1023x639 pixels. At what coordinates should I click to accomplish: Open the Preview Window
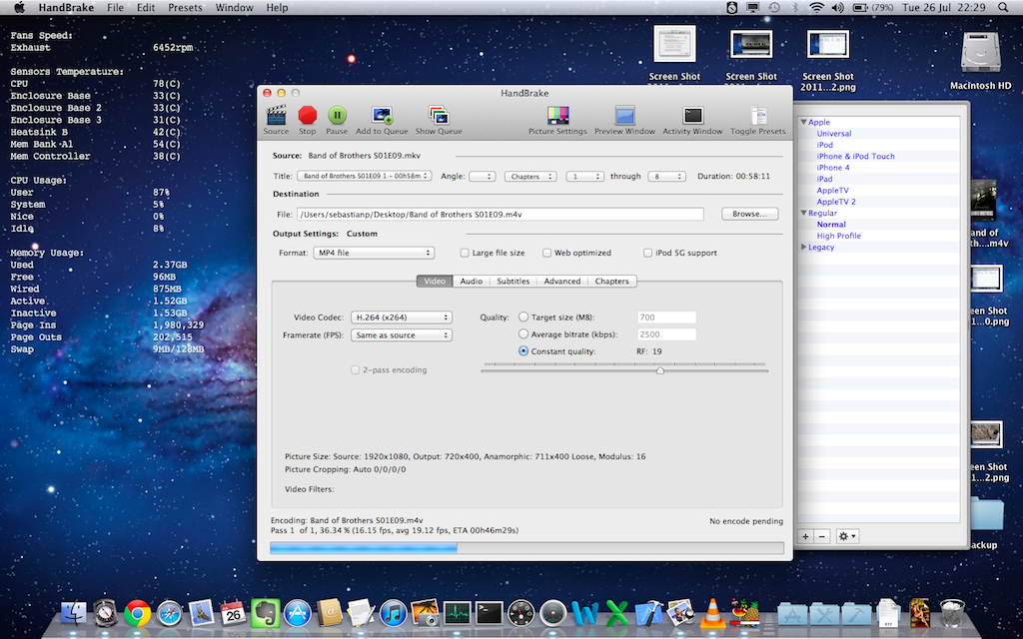click(624, 115)
